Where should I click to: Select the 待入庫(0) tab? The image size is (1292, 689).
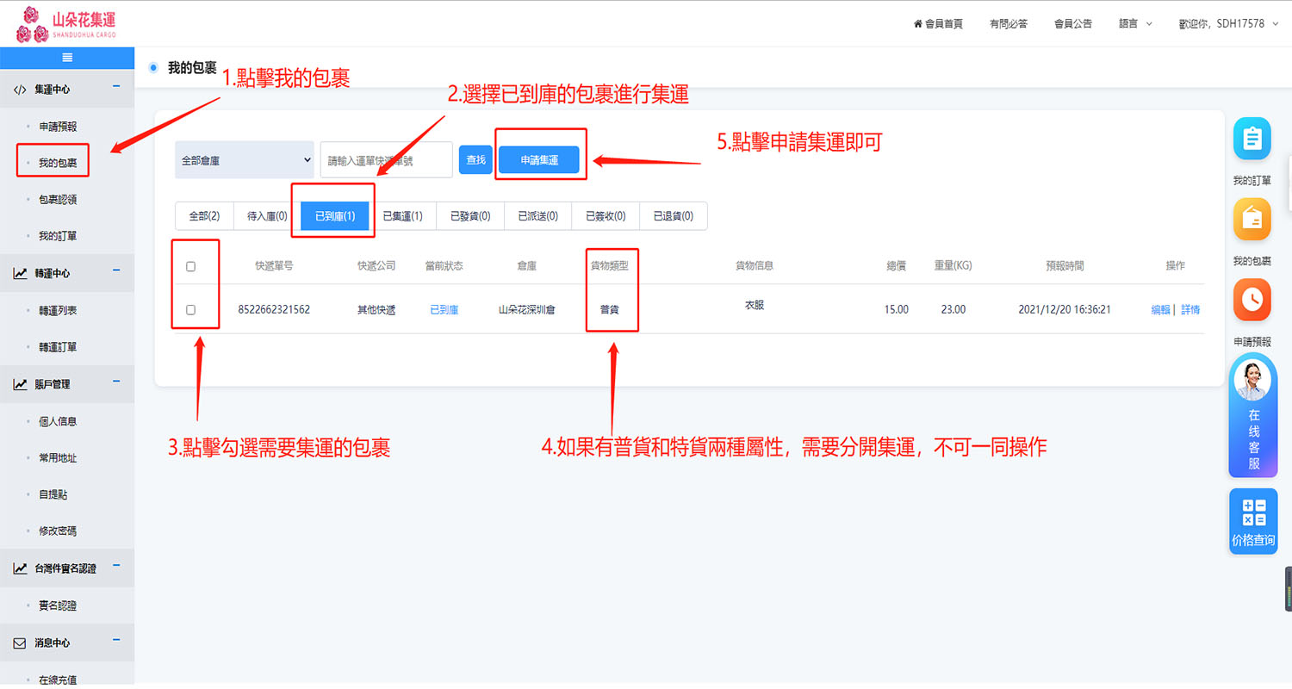point(267,216)
